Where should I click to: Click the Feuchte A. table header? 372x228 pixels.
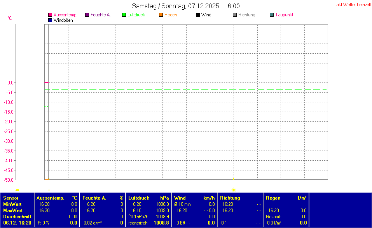[x=94, y=198]
